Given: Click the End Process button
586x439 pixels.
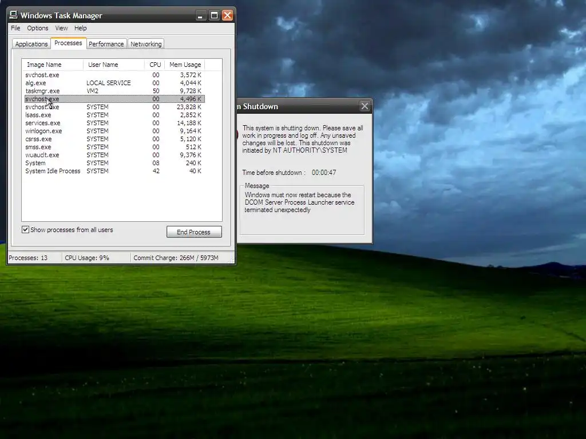Looking at the screenshot, I should point(194,232).
